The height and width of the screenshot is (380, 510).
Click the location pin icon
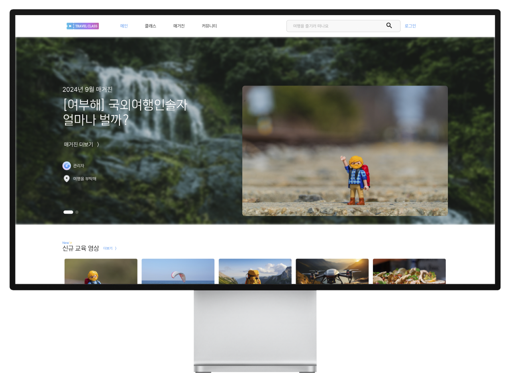[67, 179]
